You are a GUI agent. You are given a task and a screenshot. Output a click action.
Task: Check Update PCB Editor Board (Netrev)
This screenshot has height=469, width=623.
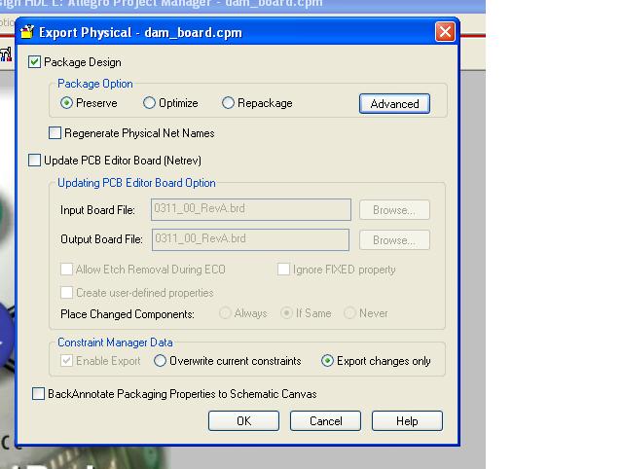click(35, 161)
